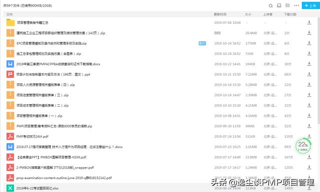Download the 2019年第三季度 docx file

click(x=309, y=64)
